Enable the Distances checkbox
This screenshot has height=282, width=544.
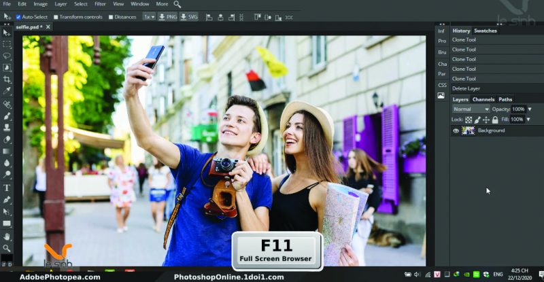pos(111,17)
